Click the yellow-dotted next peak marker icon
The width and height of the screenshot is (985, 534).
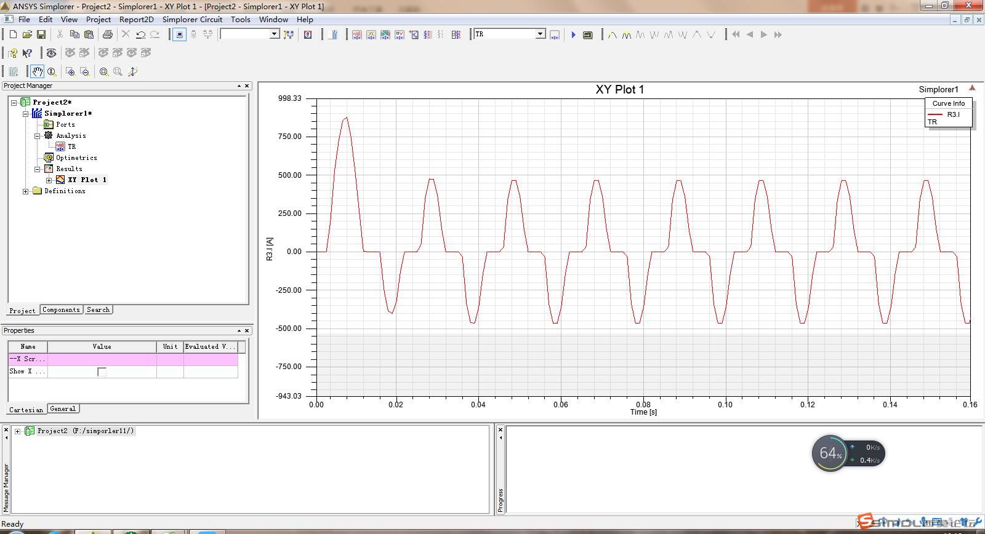pos(626,34)
